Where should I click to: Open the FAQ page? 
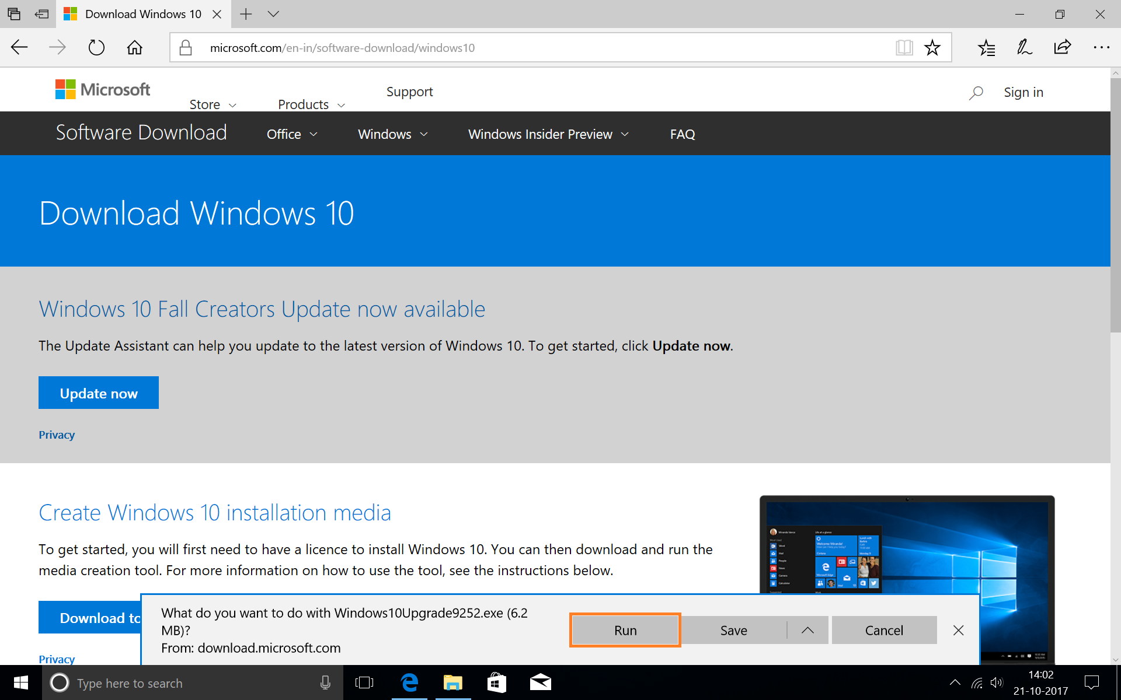[682, 134]
